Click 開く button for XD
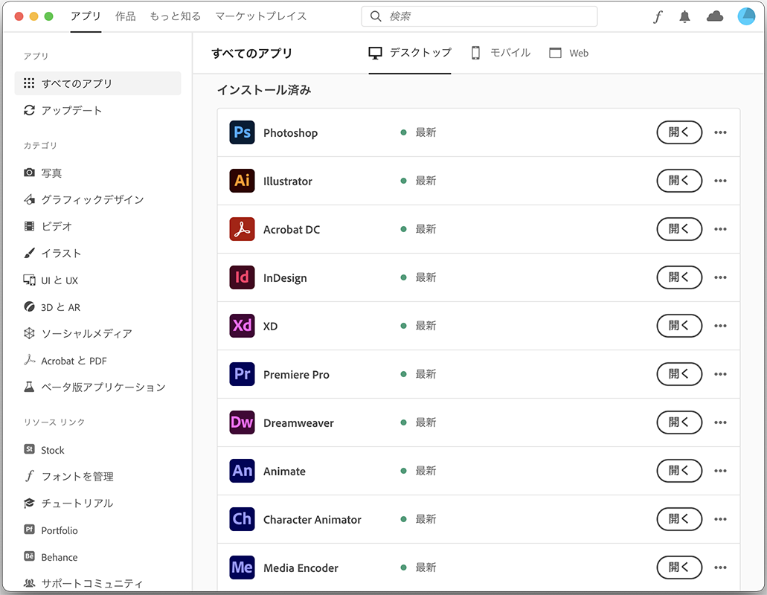 point(679,326)
